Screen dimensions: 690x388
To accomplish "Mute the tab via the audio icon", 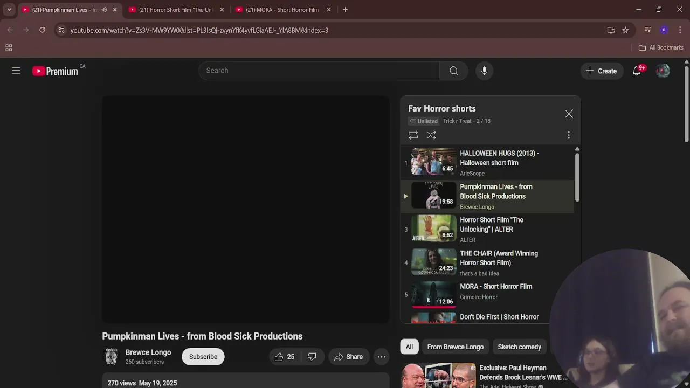I will pyautogui.click(x=104, y=10).
